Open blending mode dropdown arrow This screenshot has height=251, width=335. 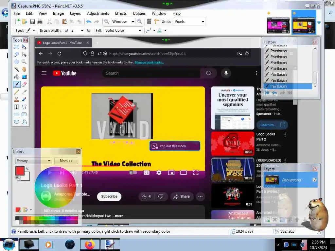[165, 30]
